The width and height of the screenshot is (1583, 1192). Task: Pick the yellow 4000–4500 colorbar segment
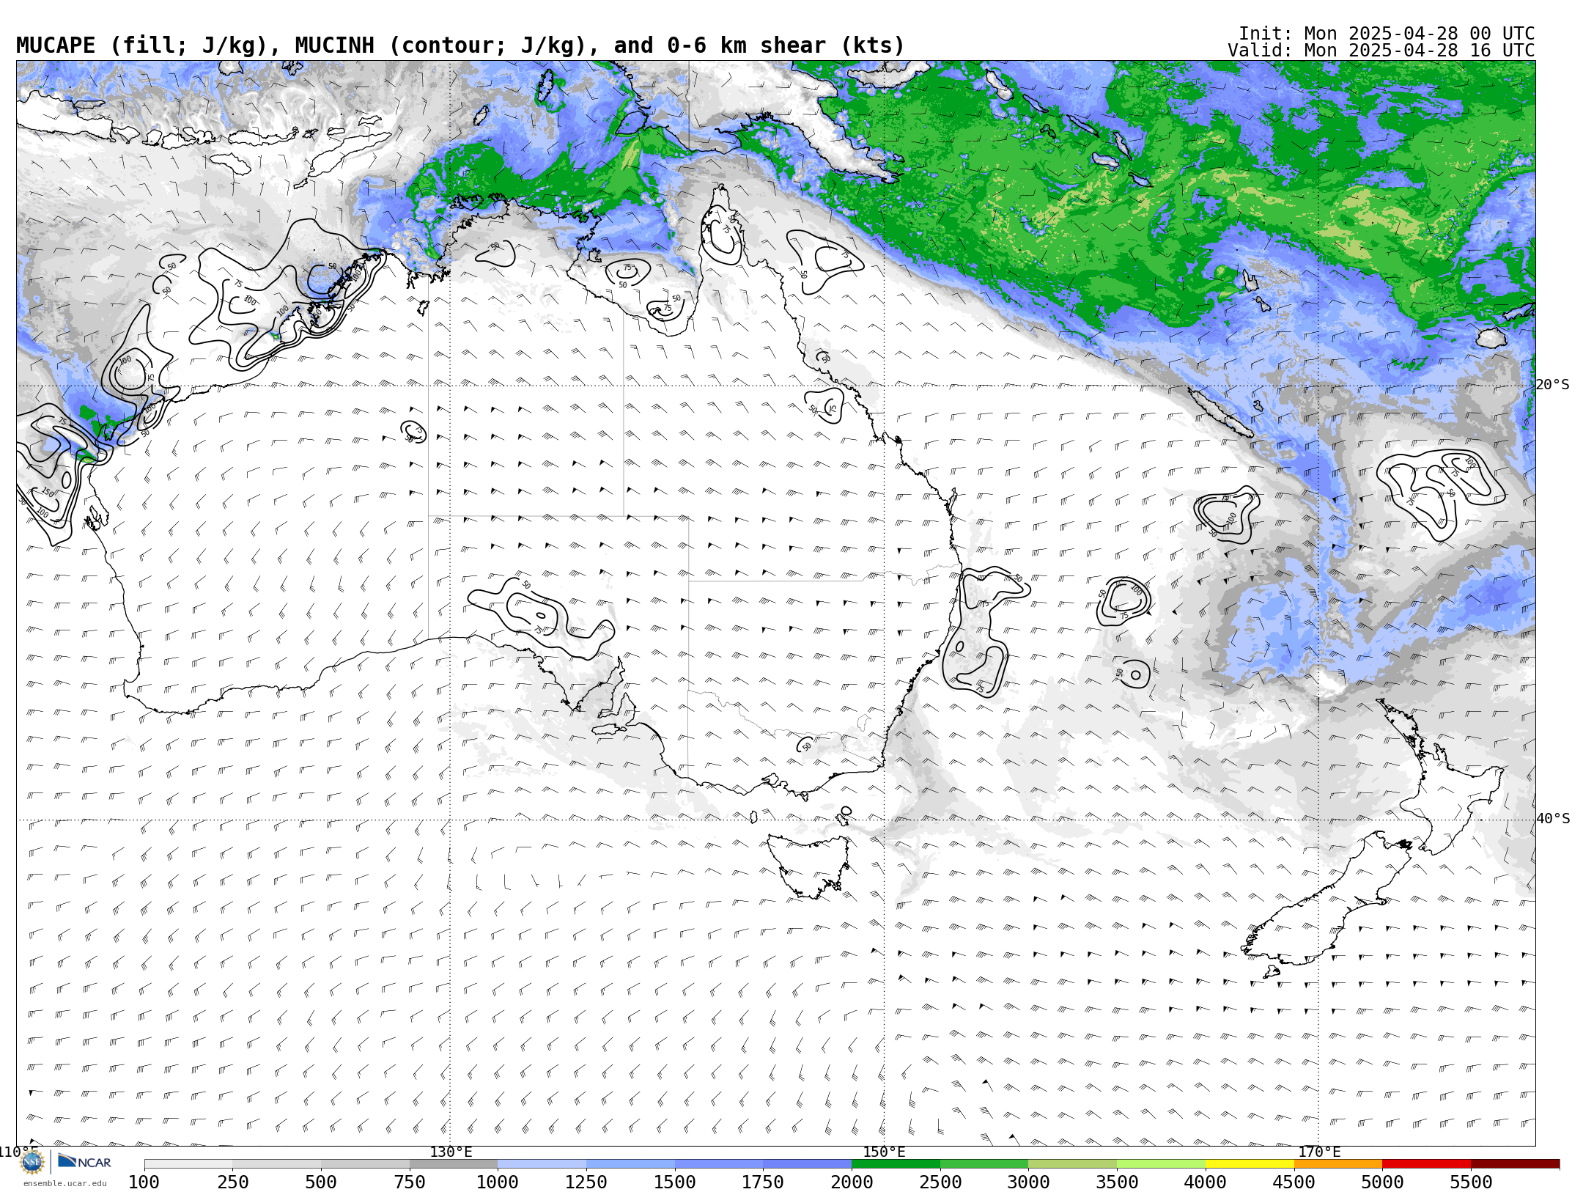1250,1164
